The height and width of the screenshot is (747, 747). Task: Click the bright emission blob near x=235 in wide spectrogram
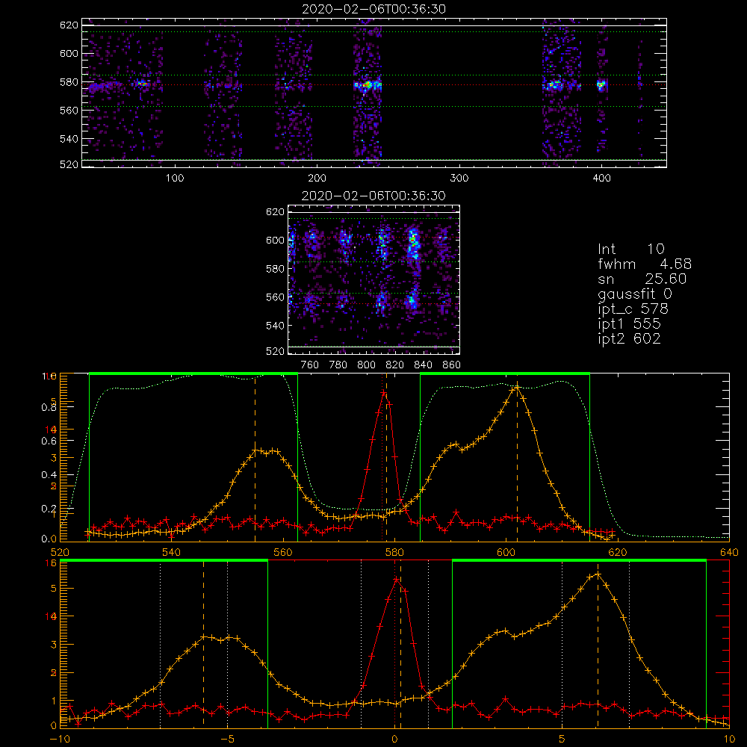coord(368,86)
